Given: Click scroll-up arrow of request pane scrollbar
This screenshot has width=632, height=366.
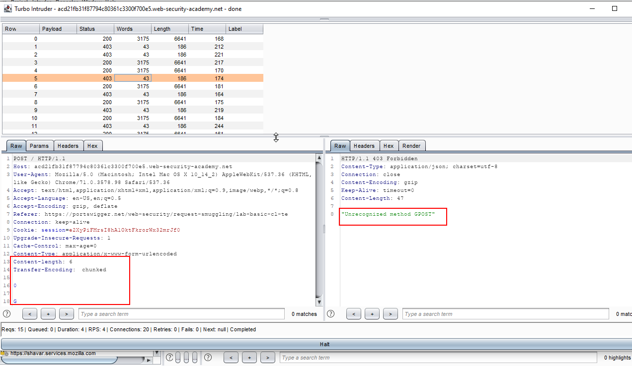Looking at the screenshot, I should pyautogui.click(x=319, y=158).
